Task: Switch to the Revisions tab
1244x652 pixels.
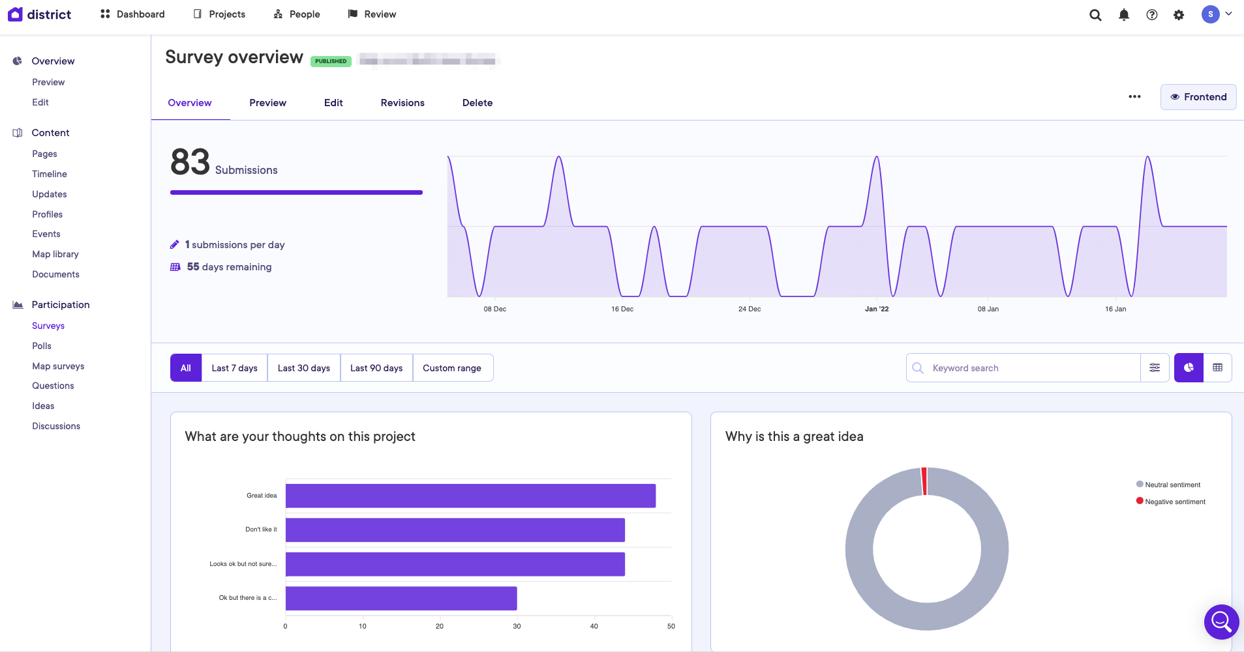Action: [x=402, y=103]
